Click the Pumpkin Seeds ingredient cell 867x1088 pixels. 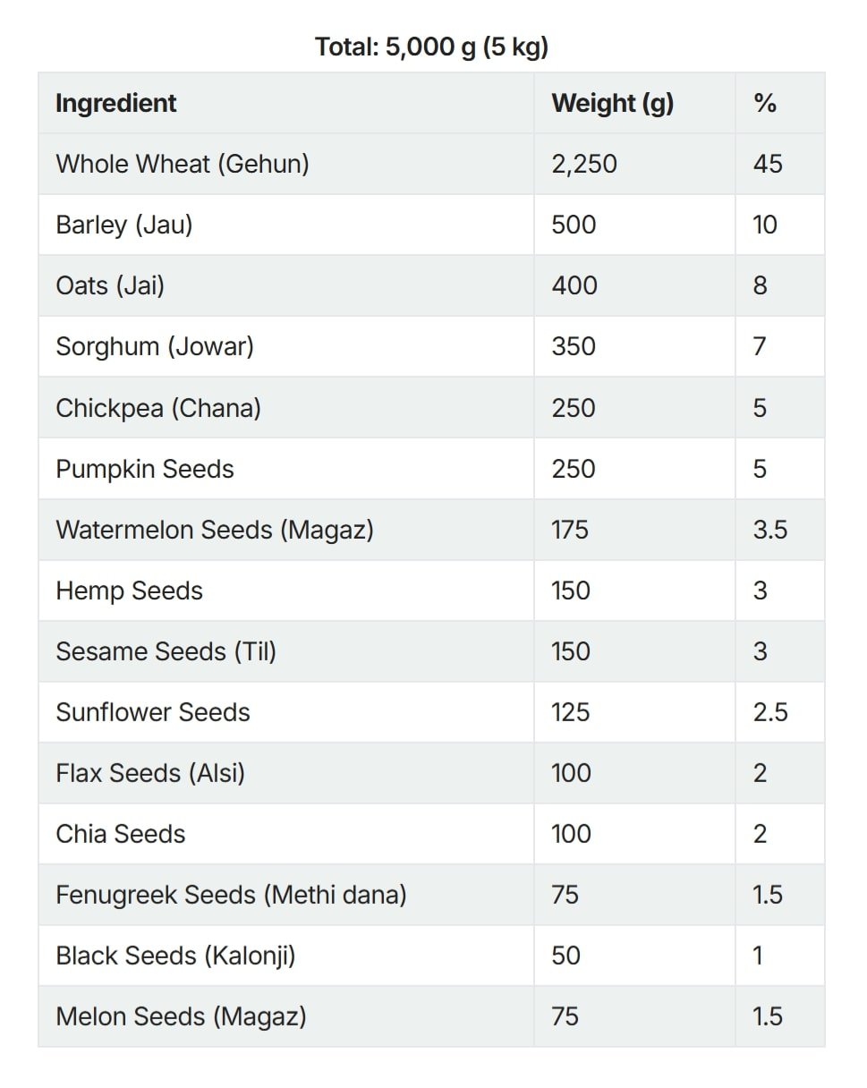coord(145,469)
